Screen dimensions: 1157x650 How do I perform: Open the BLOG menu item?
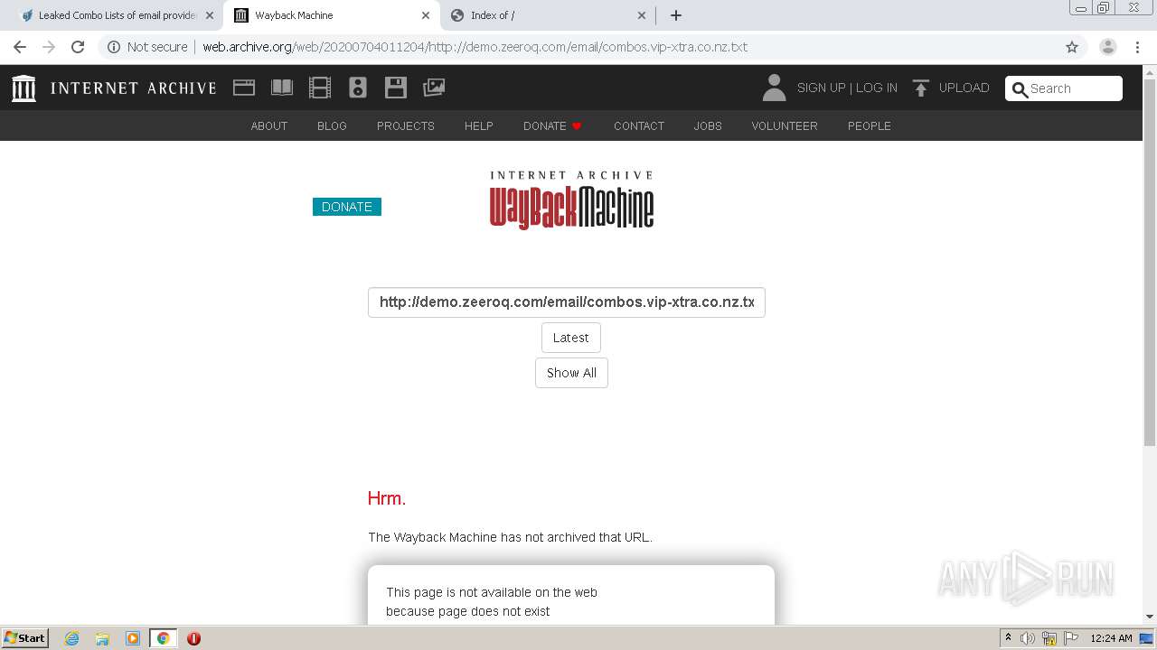[x=332, y=125]
